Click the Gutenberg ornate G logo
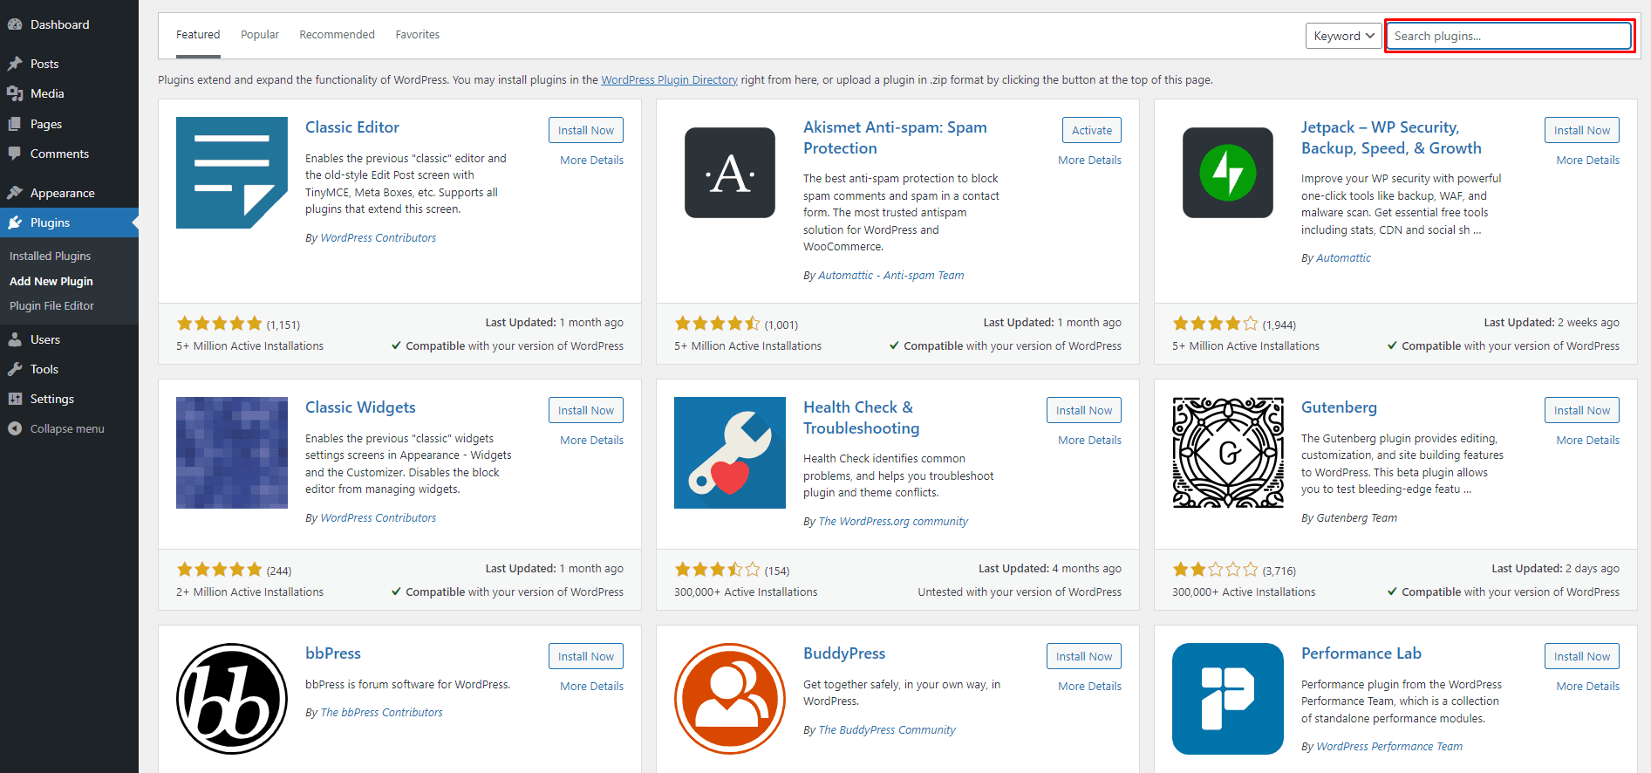Viewport: 1651px width, 773px height. (1228, 453)
